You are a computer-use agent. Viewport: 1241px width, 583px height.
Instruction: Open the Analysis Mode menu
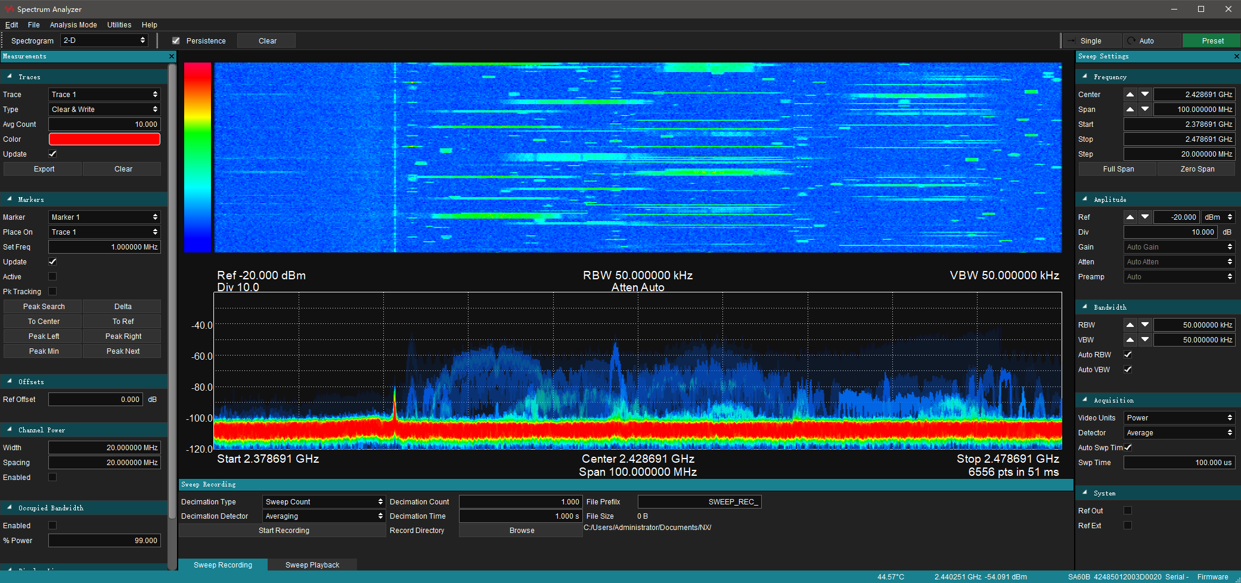[x=73, y=25]
